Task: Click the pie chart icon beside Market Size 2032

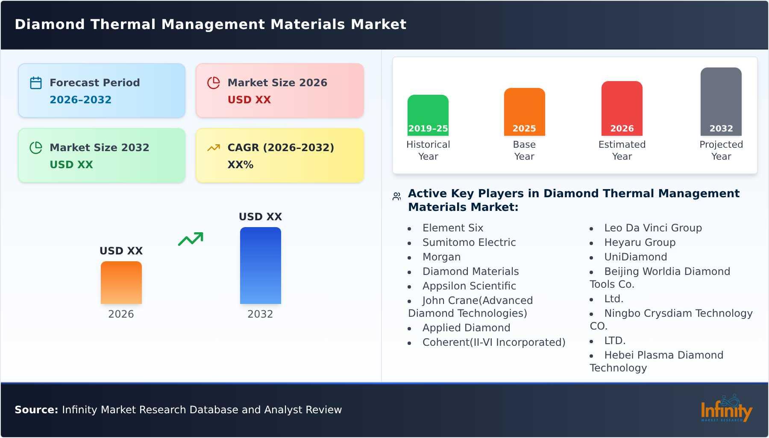Action: tap(36, 148)
